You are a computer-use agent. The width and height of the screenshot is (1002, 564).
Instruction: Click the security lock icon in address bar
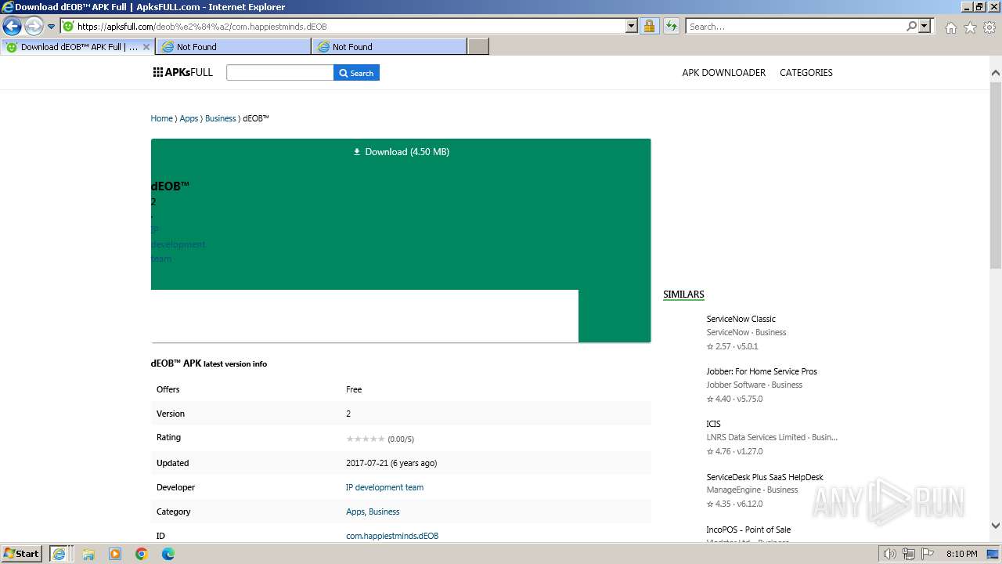tap(649, 27)
